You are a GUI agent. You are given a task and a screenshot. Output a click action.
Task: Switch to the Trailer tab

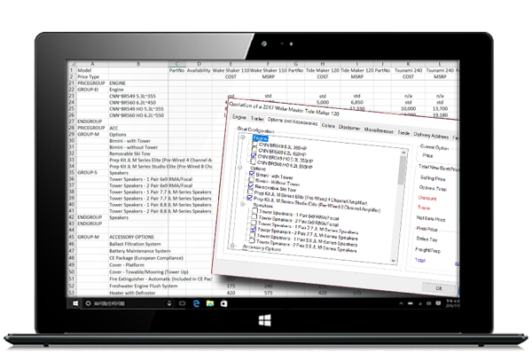[257, 118]
